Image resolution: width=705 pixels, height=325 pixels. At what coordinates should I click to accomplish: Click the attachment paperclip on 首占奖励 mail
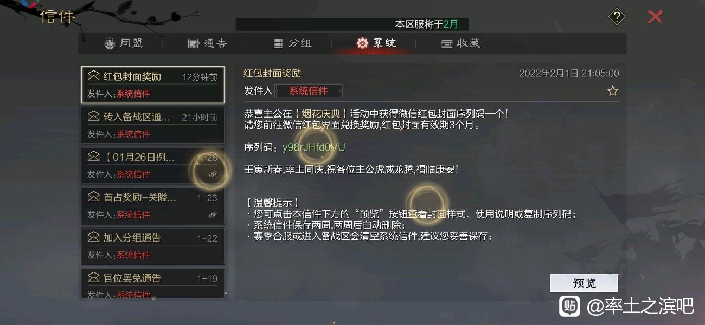pos(213,214)
